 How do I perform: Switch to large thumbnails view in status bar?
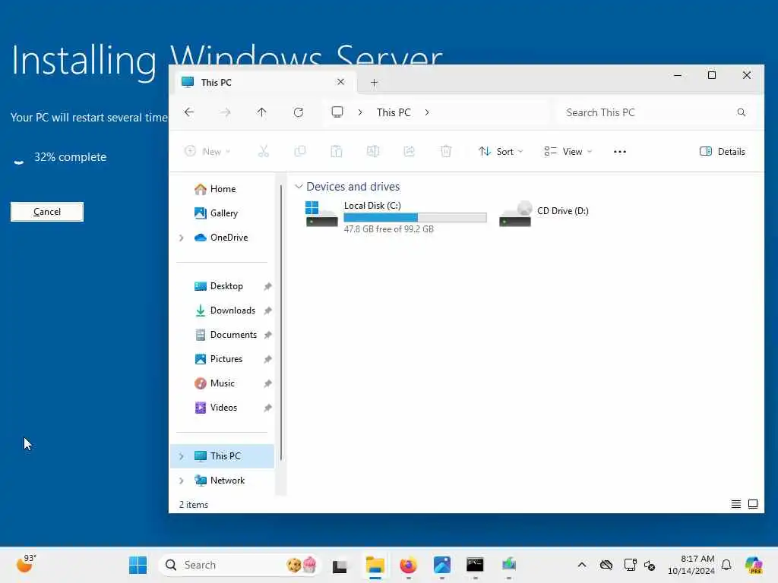click(753, 504)
